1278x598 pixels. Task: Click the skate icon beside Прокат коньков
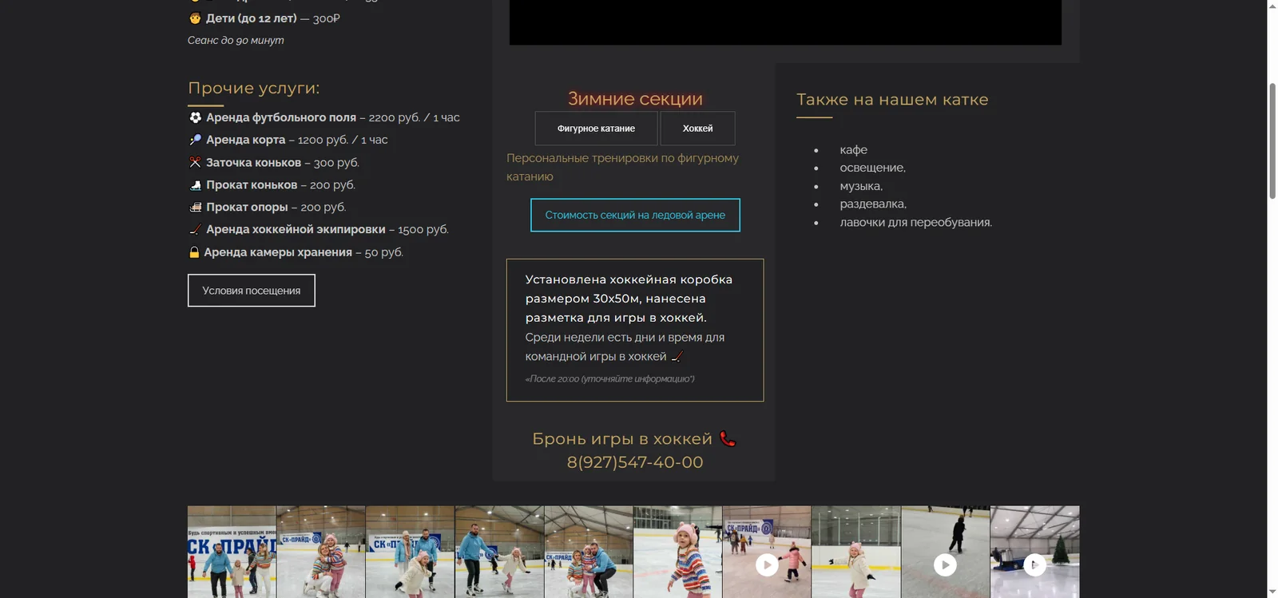pos(195,184)
